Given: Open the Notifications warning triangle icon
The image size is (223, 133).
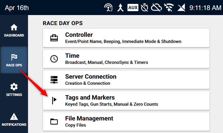Looking at the screenshot, I should pos(14,117).
